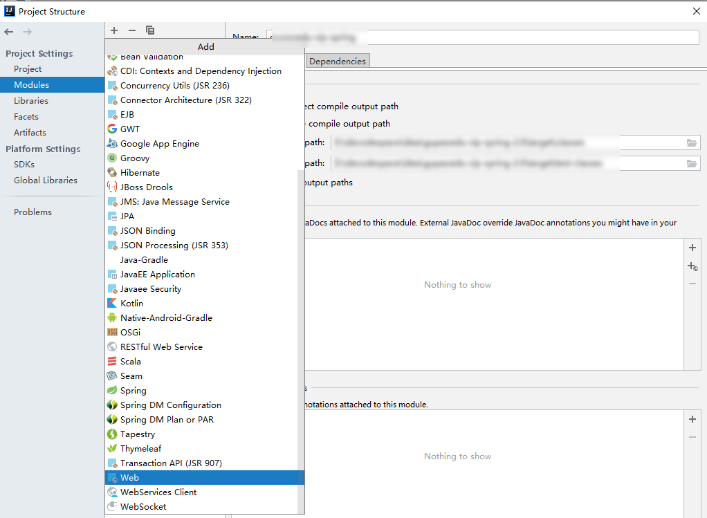Click the forward navigation arrow

(28, 32)
